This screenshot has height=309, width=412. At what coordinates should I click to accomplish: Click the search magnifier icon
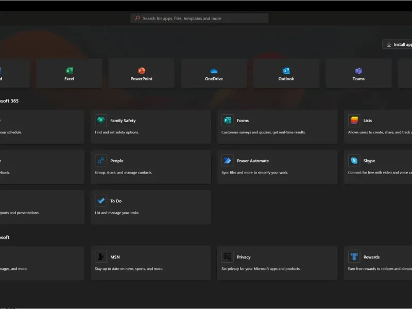point(138,18)
